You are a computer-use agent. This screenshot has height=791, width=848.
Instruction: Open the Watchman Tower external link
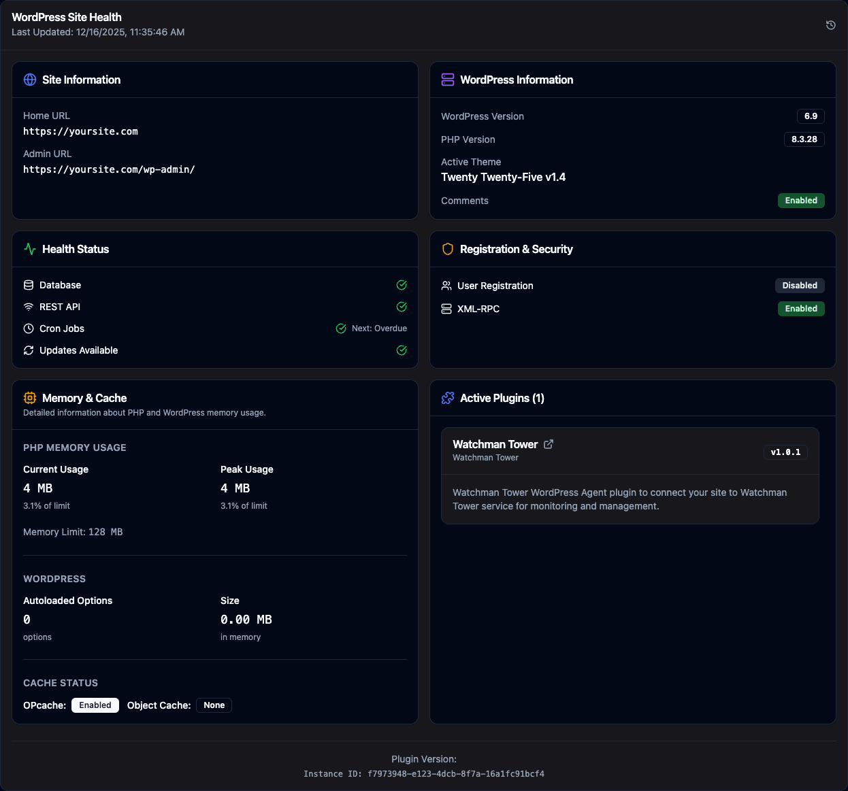549,443
